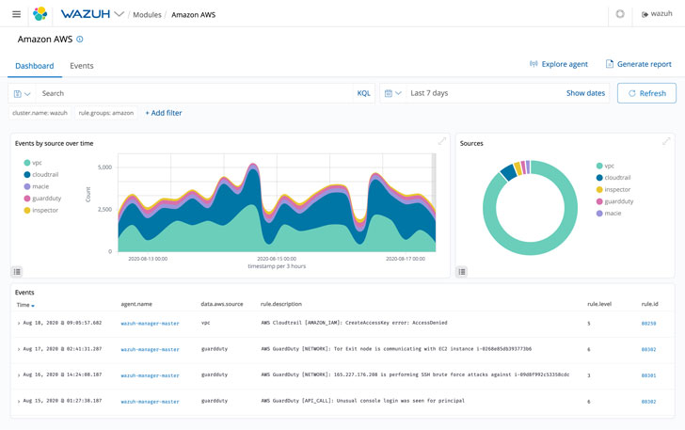Open the date quick-select calendar dropdown
685x430 pixels.
coord(392,94)
